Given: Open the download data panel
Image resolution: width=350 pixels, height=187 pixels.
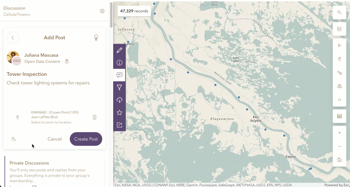Looking at the screenshot, I should (119, 100).
